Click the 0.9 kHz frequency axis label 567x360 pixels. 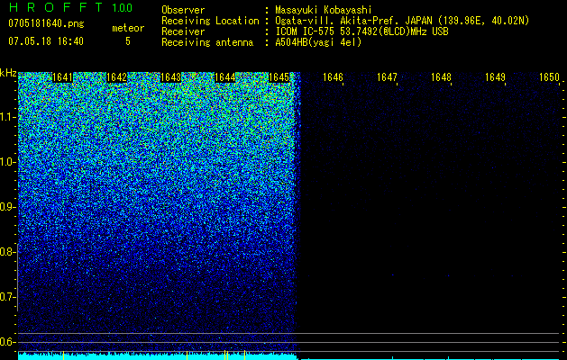pyautogui.click(x=6, y=207)
